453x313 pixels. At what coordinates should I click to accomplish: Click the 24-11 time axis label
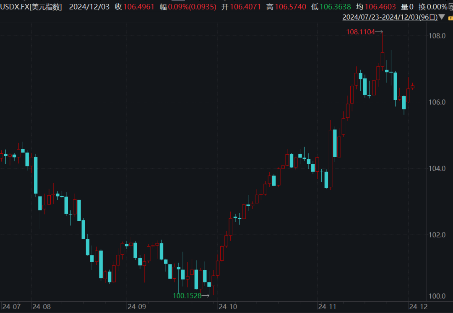(327, 307)
